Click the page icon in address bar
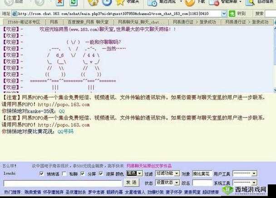The image size is (276, 198). (15, 14)
